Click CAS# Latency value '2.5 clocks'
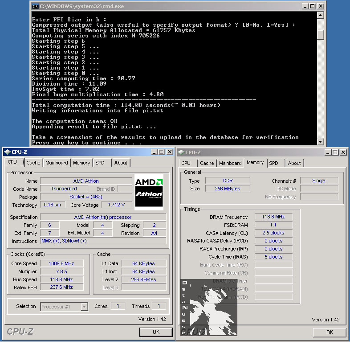This screenshot has height=349, width=350. click(273, 233)
